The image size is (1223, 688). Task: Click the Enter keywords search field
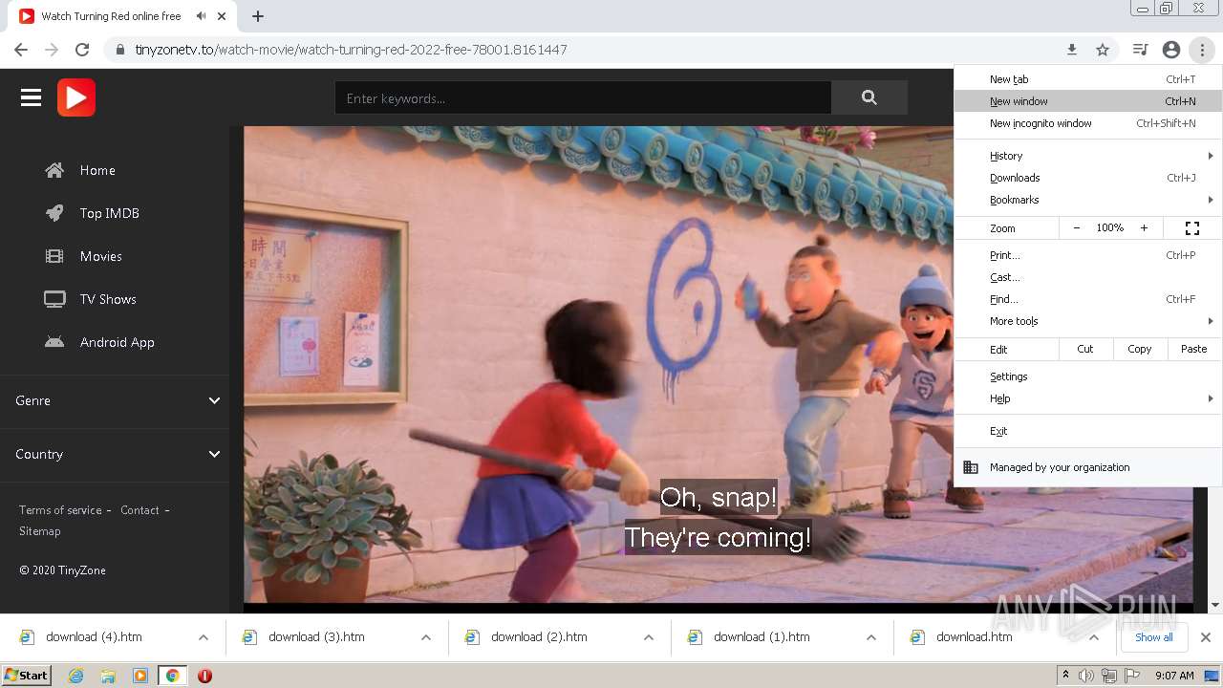click(583, 97)
